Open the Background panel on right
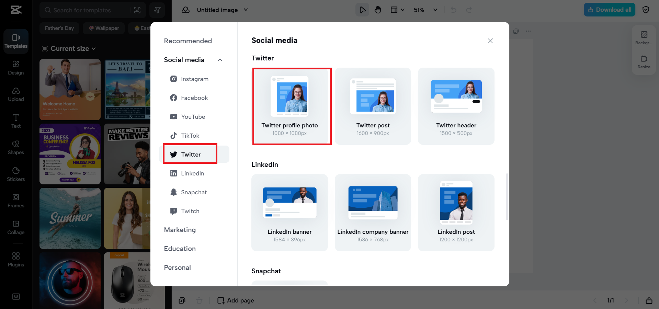Image resolution: width=659 pixels, height=309 pixels. (x=644, y=38)
